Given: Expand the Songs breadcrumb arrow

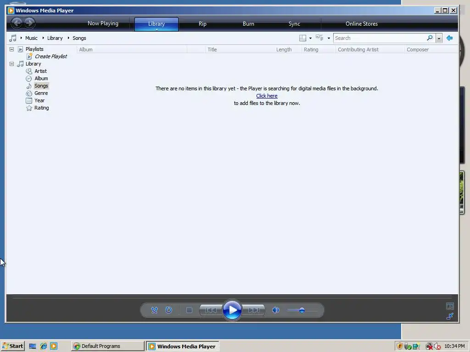Looking at the screenshot, I should tap(68, 38).
